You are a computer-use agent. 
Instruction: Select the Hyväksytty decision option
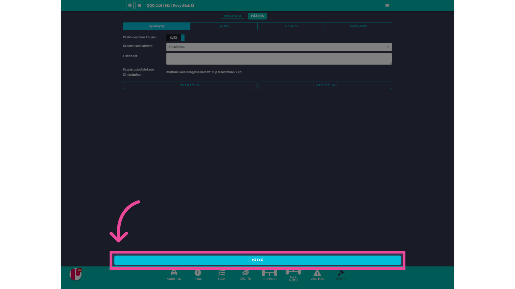pyautogui.click(x=157, y=26)
